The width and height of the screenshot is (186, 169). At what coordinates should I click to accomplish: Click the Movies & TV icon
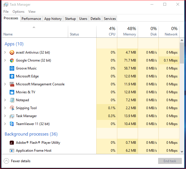[x=12, y=92]
